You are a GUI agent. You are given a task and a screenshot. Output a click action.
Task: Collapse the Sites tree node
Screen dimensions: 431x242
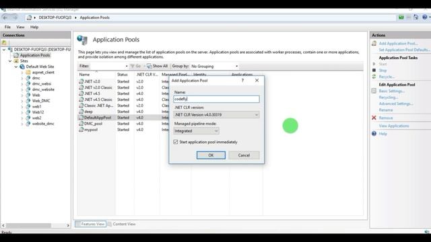pos(10,61)
